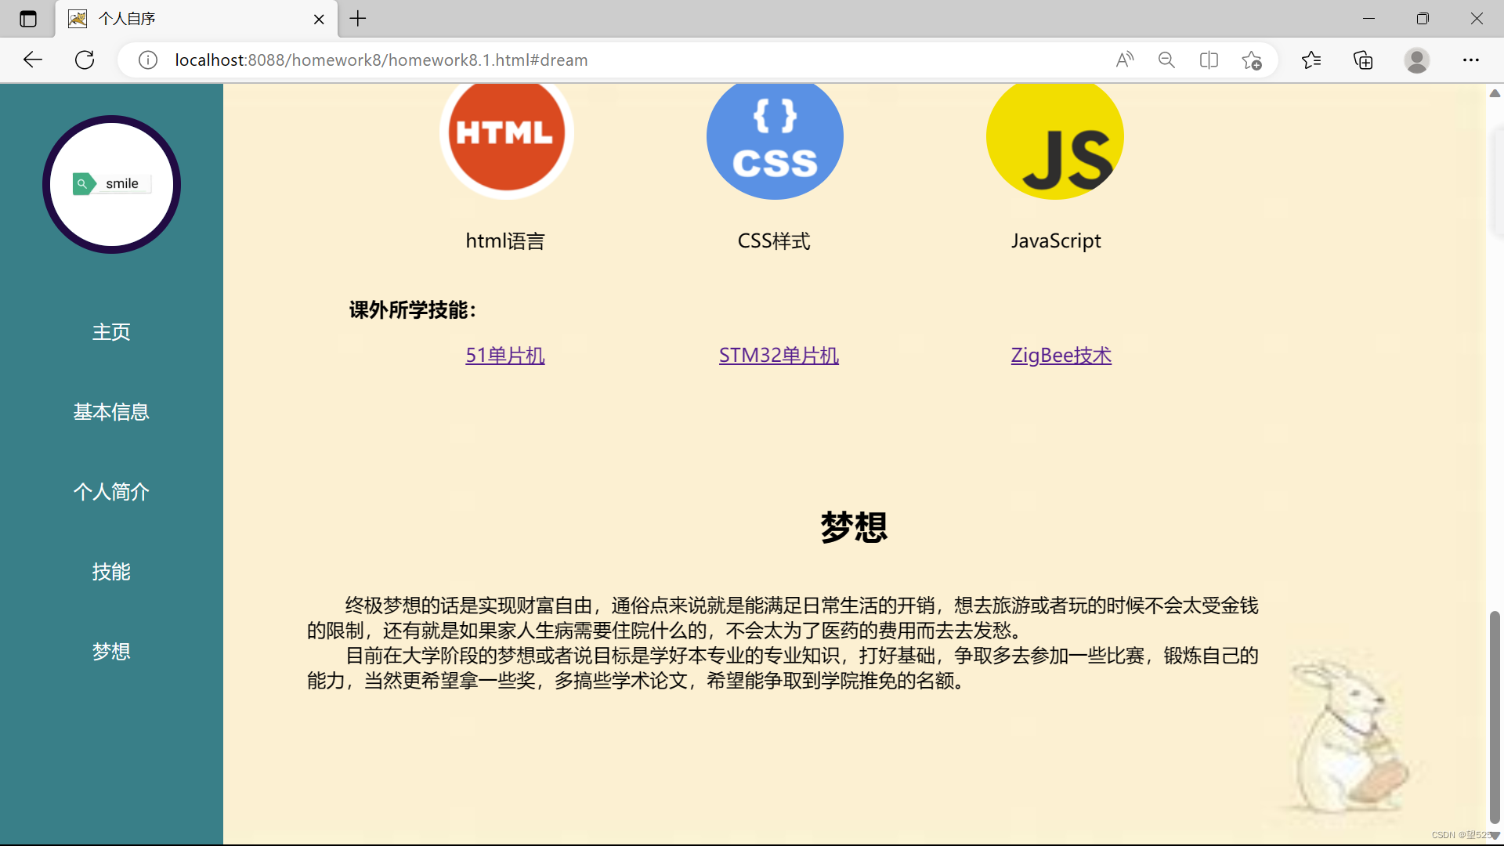Screen dimensions: 1504x846
Task: Minimize the browser window
Action: tap(1369, 18)
